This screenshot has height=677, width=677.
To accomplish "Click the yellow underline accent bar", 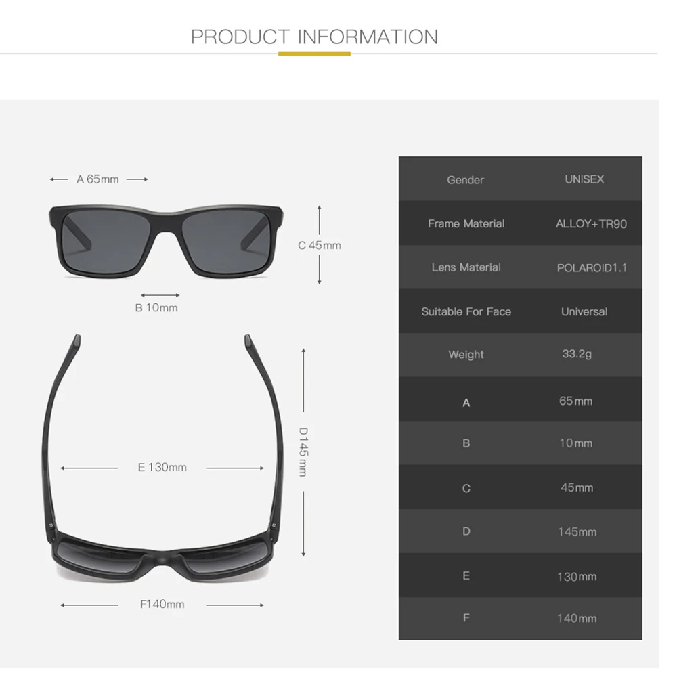I will [x=314, y=54].
